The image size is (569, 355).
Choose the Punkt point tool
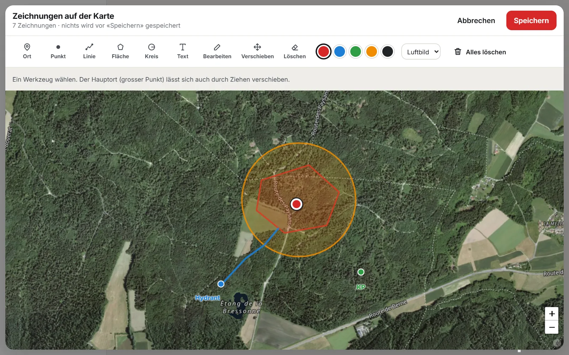pyautogui.click(x=58, y=51)
